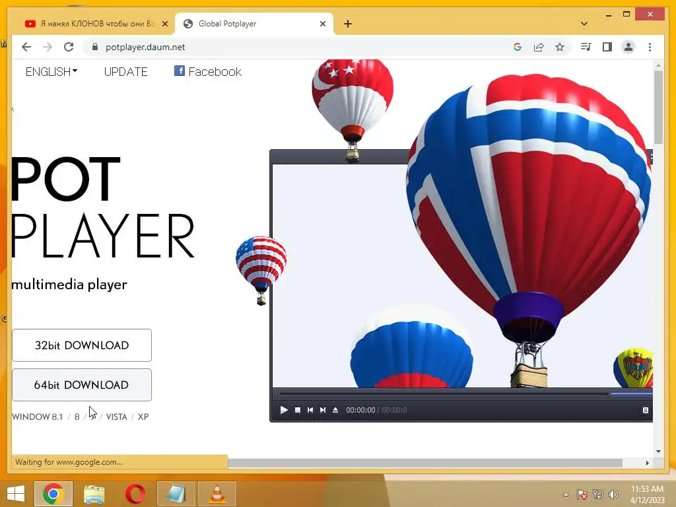The width and height of the screenshot is (676, 507).
Task: Visit the Facebook link
Action: tap(208, 71)
